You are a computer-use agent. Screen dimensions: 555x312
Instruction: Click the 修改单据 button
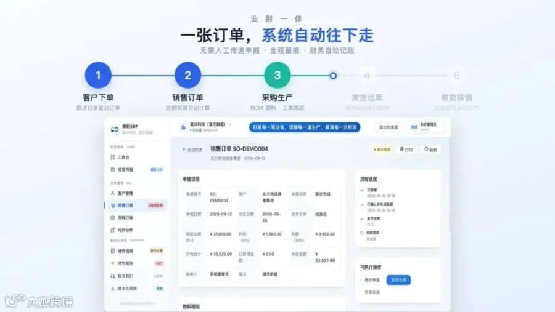click(x=372, y=280)
